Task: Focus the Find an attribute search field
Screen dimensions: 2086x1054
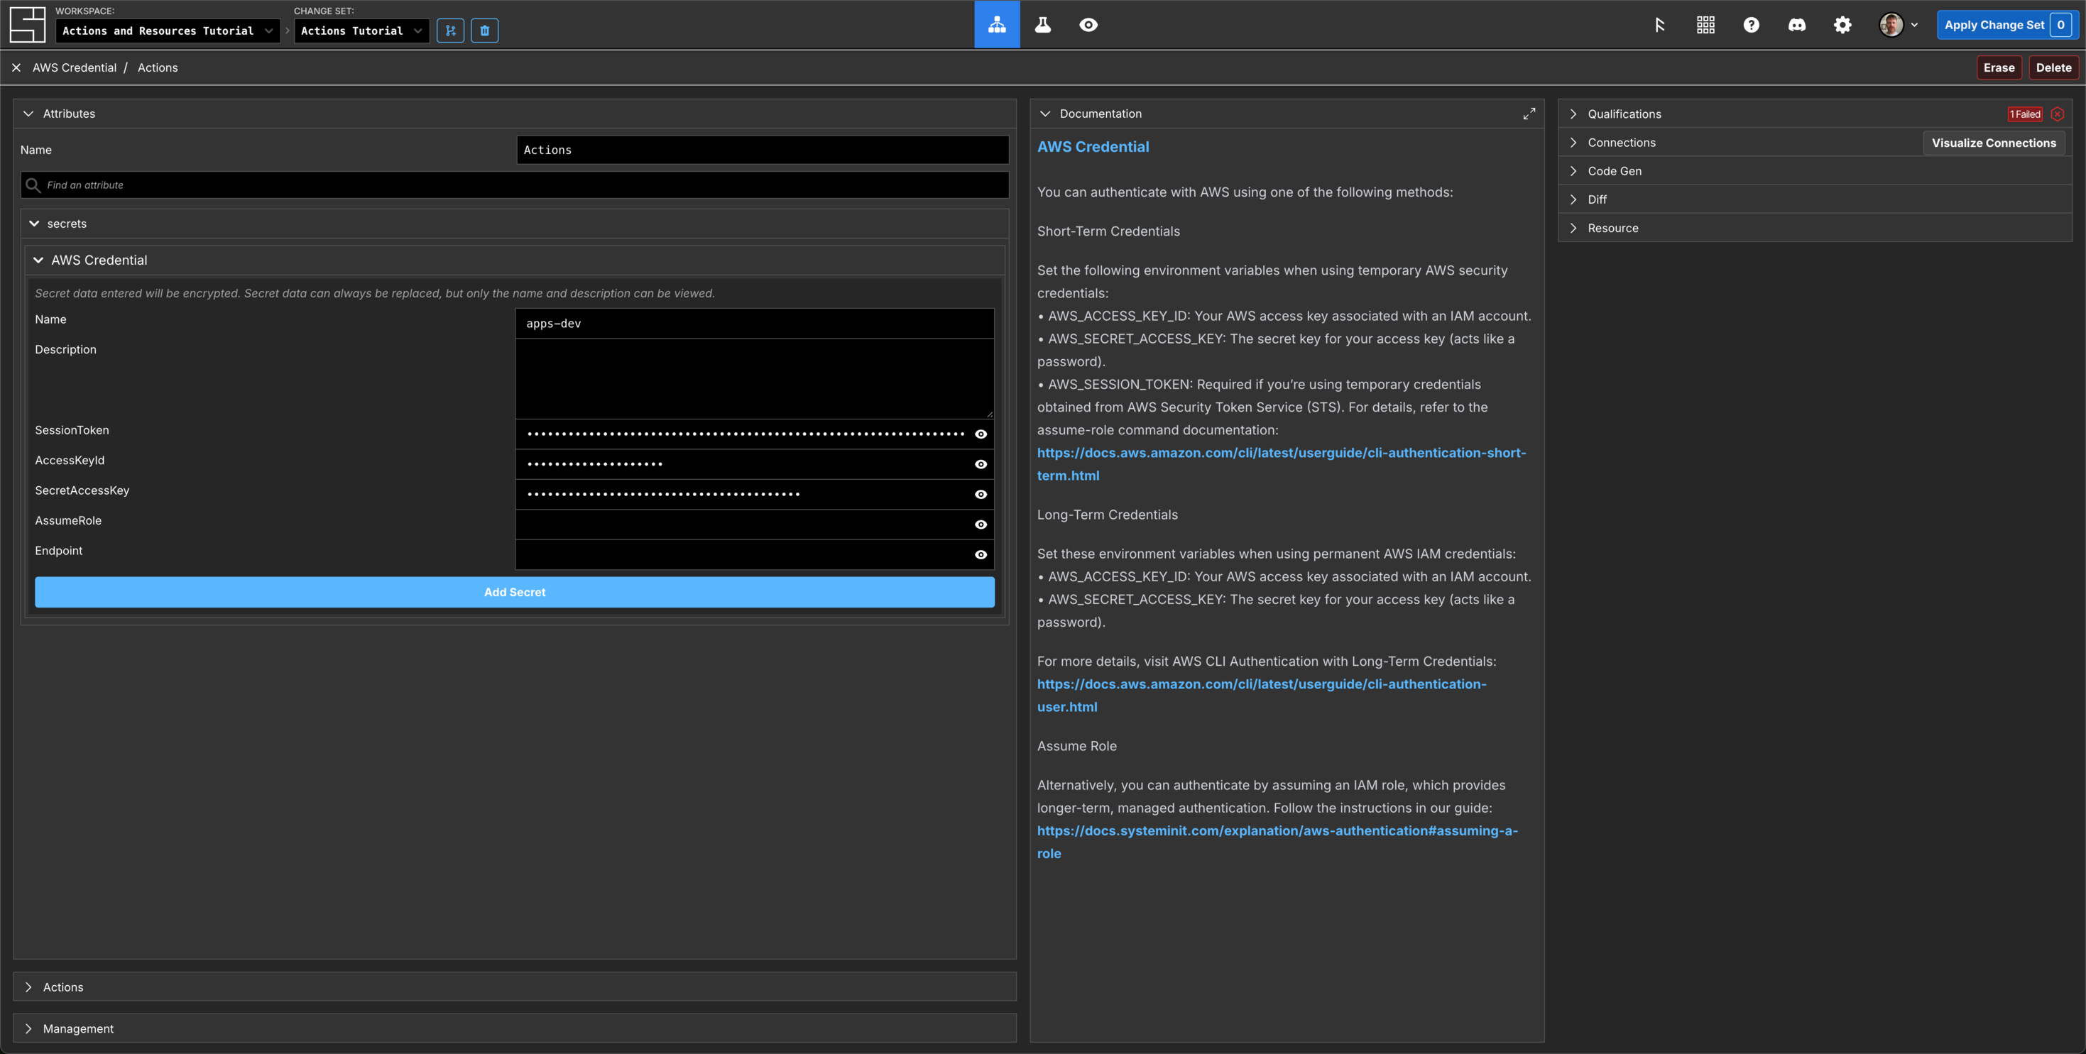Action: (515, 185)
